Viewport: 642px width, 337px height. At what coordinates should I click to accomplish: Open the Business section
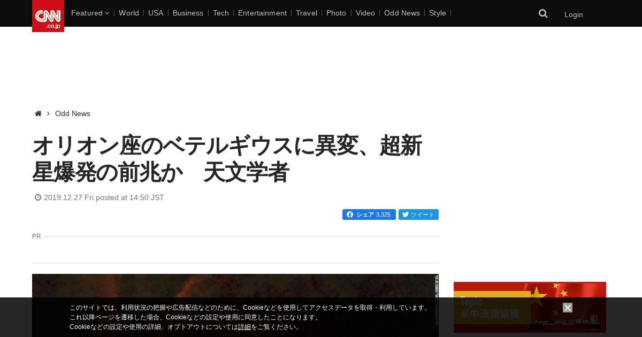[188, 13]
